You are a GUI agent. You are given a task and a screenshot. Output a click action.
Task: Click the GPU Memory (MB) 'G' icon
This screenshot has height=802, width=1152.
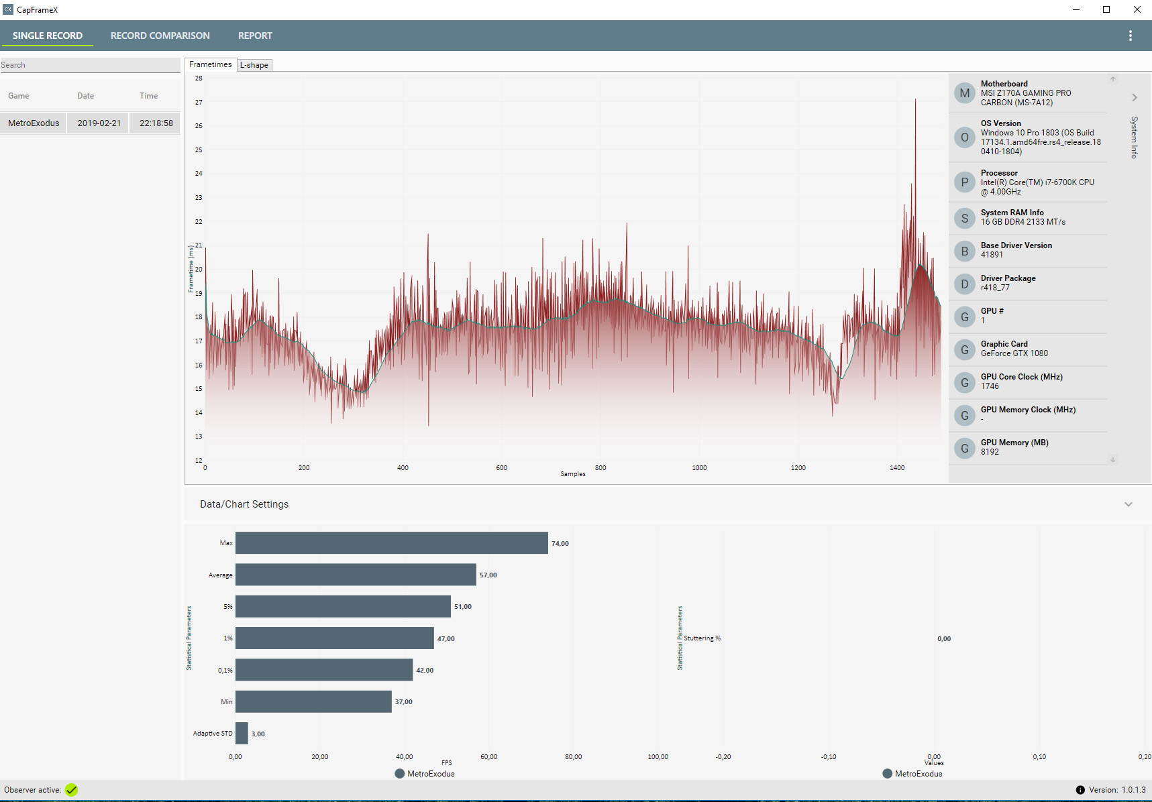(x=965, y=448)
